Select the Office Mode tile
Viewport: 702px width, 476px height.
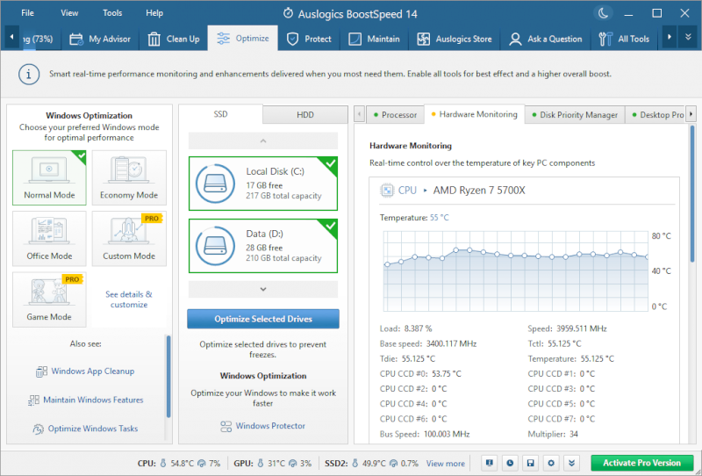[49, 238]
